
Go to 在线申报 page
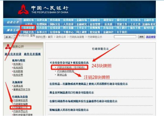pos(55,32)
